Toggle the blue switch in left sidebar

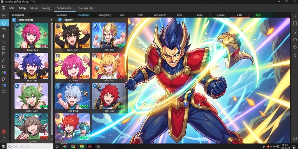4,86
